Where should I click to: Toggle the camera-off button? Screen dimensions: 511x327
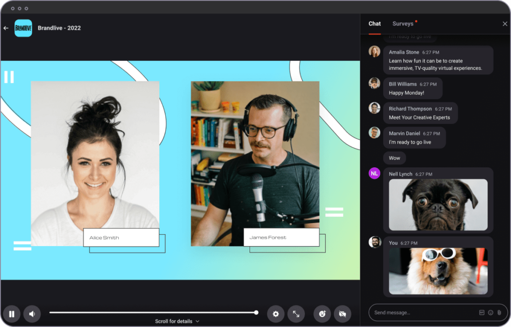pyautogui.click(x=342, y=314)
